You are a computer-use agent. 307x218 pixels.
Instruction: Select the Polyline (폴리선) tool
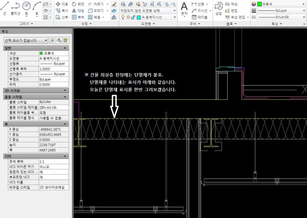(x=15, y=8)
